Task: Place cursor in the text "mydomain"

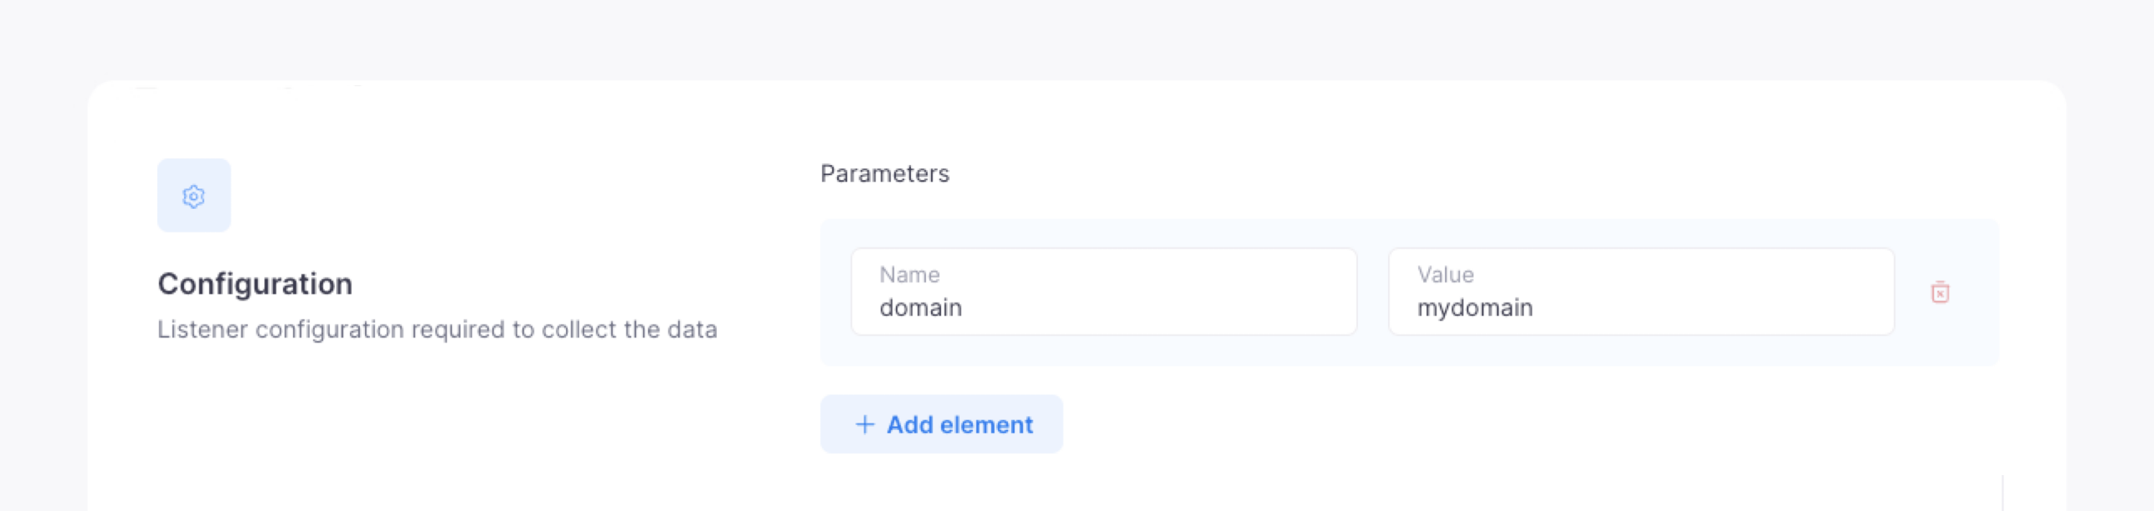Action: click(1475, 308)
